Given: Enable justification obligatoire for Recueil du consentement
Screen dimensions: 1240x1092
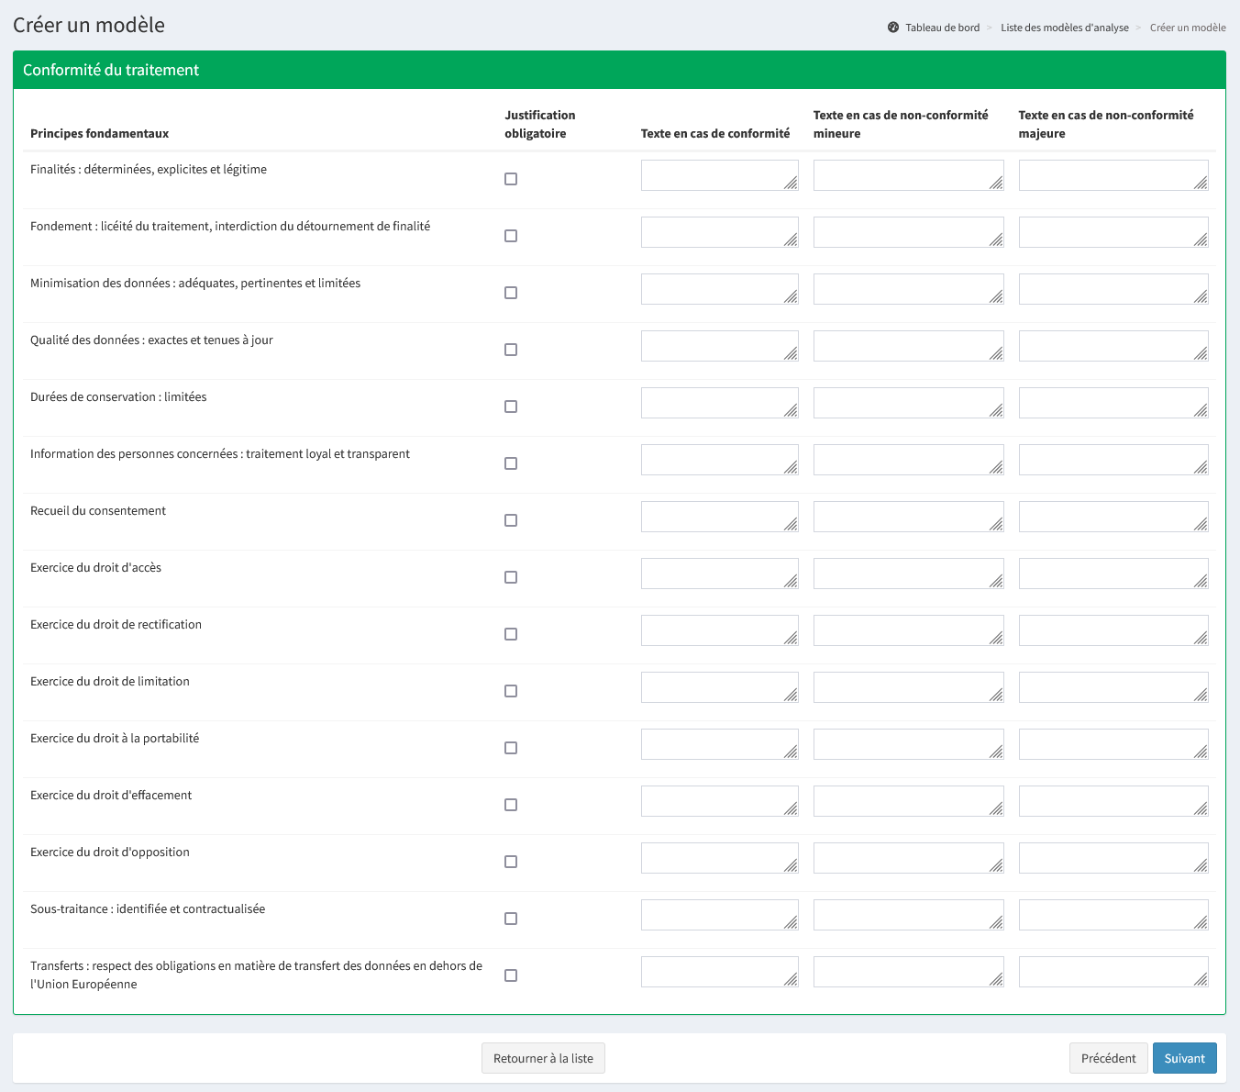Looking at the screenshot, I should pos(511,520).
